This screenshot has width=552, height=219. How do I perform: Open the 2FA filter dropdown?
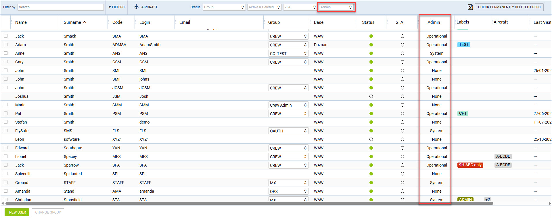(x=300, y=7)
